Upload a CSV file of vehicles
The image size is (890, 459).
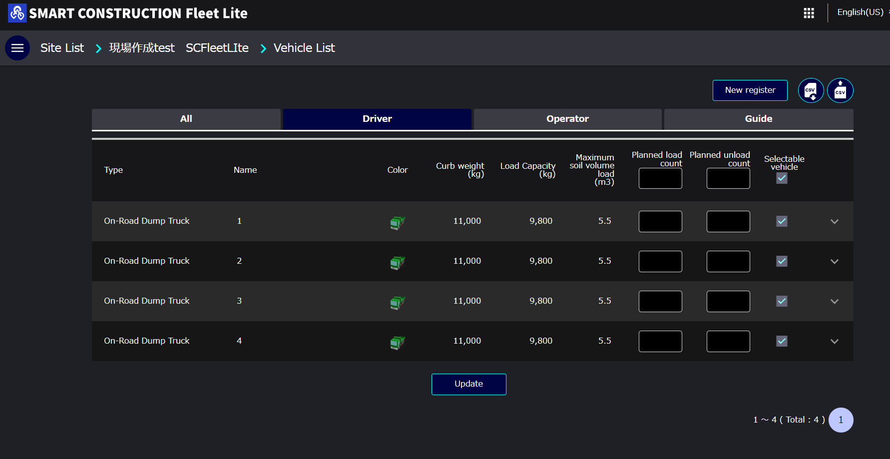click(840, 90)
